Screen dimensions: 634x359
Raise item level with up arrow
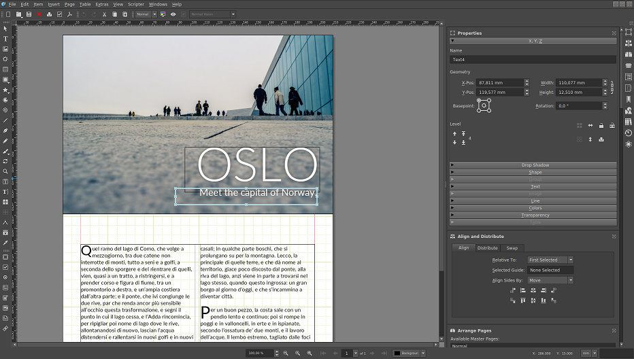click(x=454, y=134)
